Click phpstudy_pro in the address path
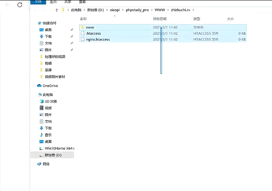 click(x=137, y=10)
